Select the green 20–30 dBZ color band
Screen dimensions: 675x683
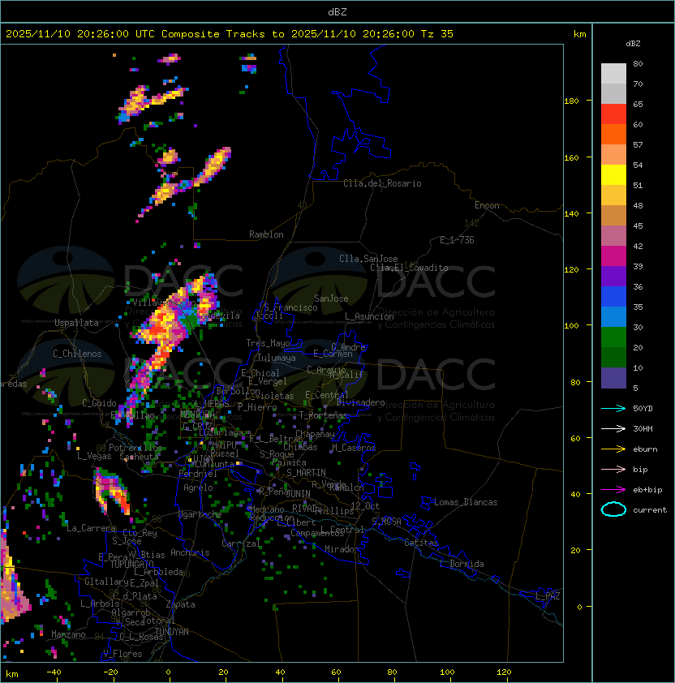coord(613,337)
